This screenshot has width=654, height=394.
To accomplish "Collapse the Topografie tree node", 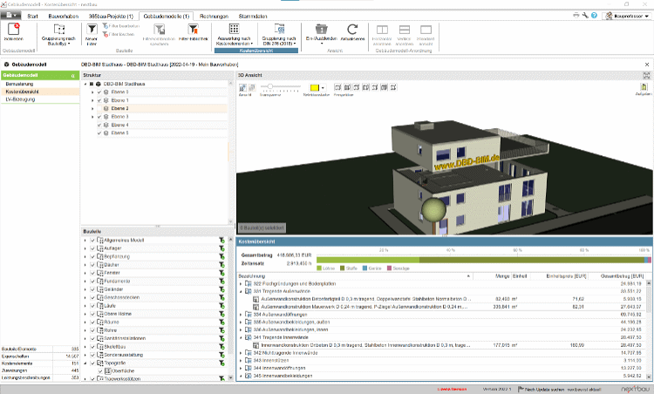I will pos(85,363).
